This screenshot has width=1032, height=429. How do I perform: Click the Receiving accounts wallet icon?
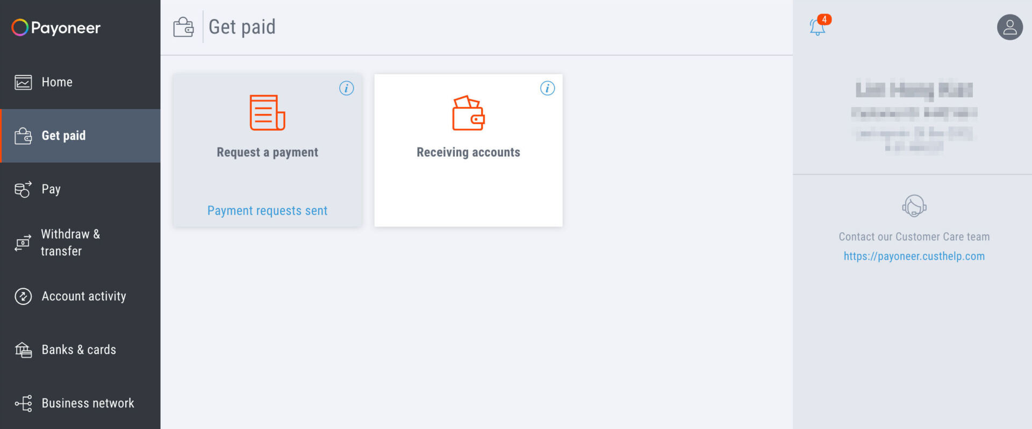tap(468, 113)
